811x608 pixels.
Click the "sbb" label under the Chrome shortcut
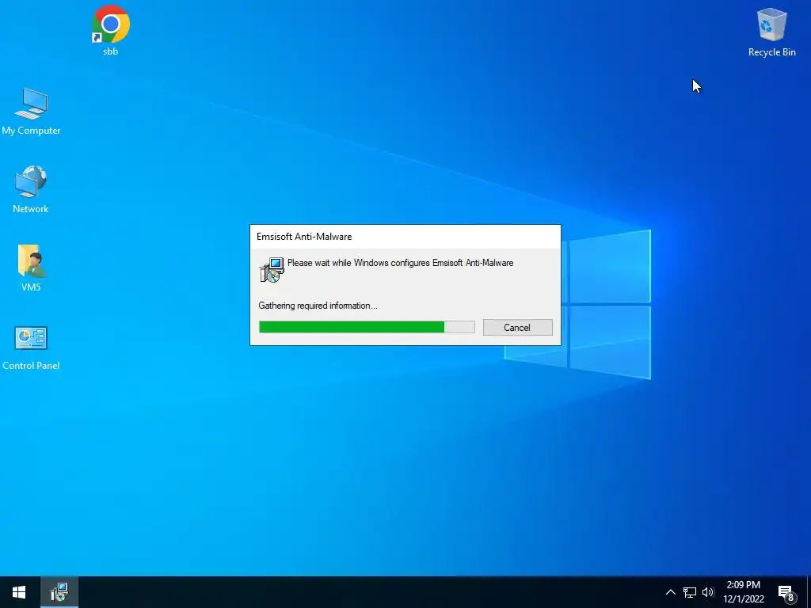click(110, 51)
